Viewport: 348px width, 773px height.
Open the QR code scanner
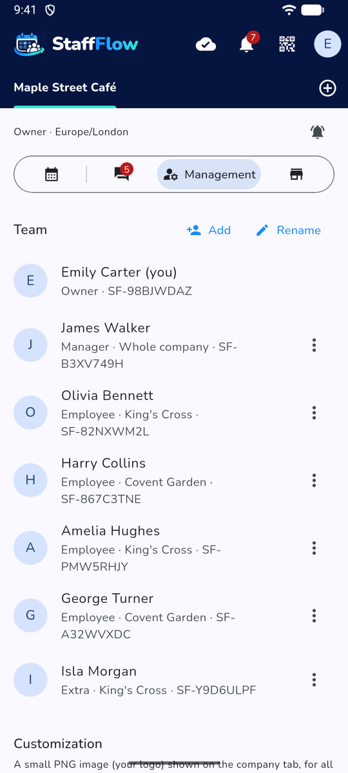click(x=287, y=44)
